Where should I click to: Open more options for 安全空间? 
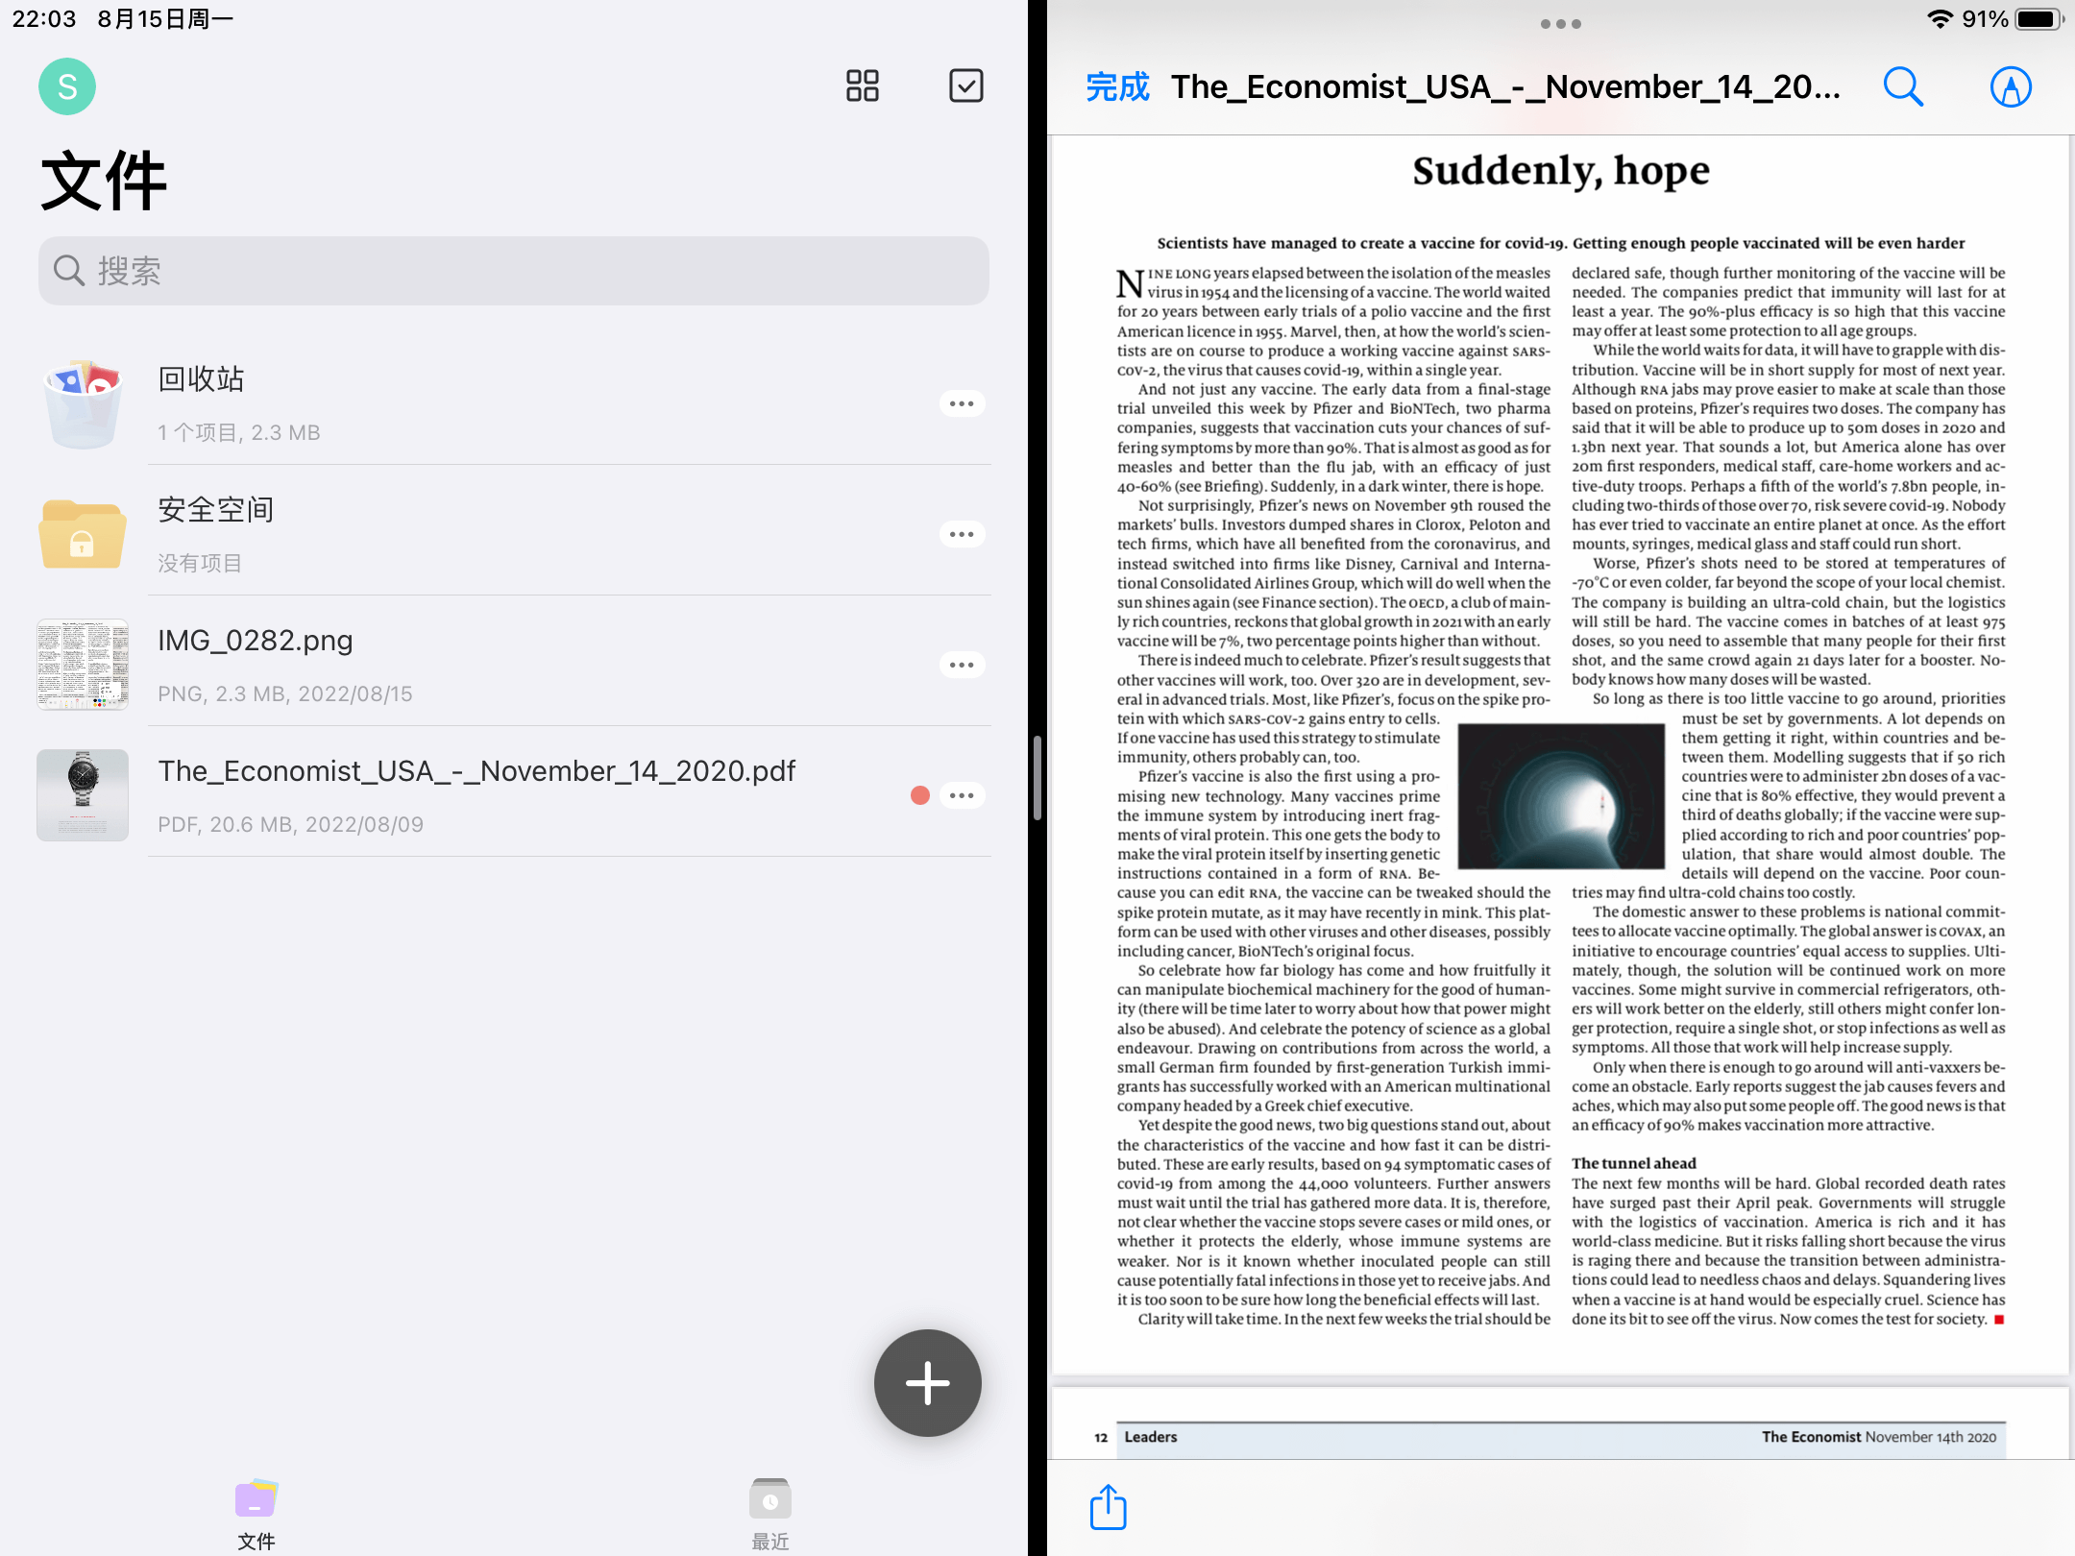pos(962,534)
